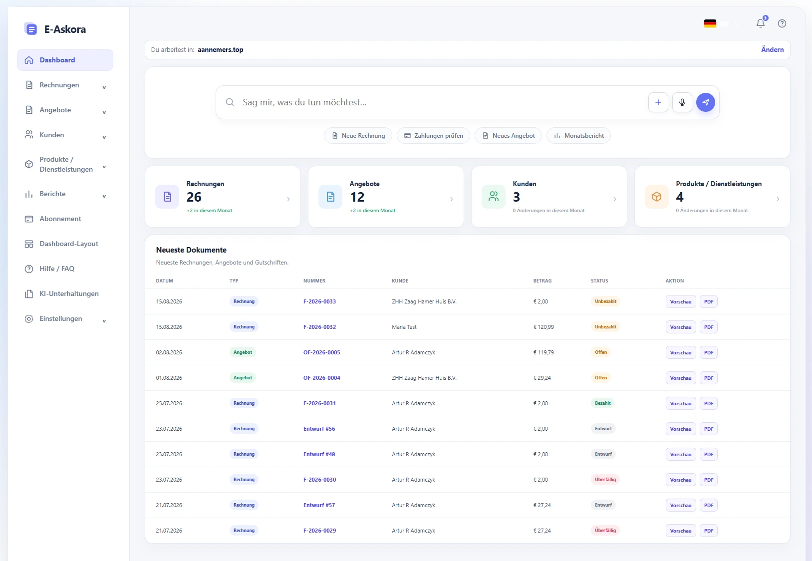Open Produkte card via its chevron
Viewport: 812px width, 561px height.
[x=778, y=199]
